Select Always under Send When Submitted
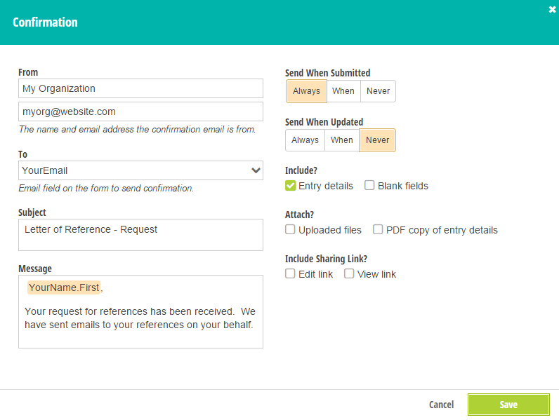 [x=306, y=91]
